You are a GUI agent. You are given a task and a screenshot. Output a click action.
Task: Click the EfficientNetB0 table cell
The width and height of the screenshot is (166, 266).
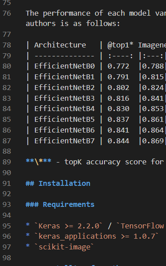65,66
